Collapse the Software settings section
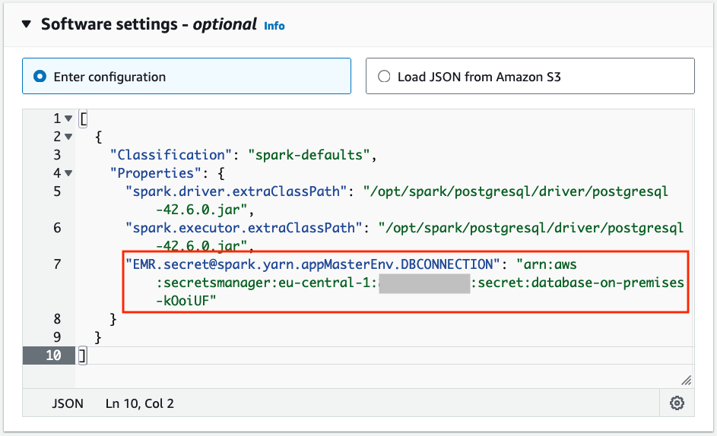The height and width of the screenshot is (436, 717). [28, 24]
